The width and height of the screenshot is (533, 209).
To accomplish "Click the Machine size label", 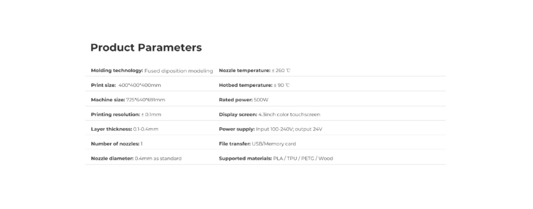I will pos(107,100).
